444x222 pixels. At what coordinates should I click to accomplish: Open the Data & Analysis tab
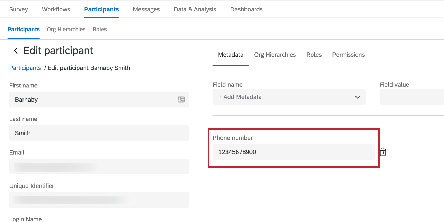pos(195,9)
